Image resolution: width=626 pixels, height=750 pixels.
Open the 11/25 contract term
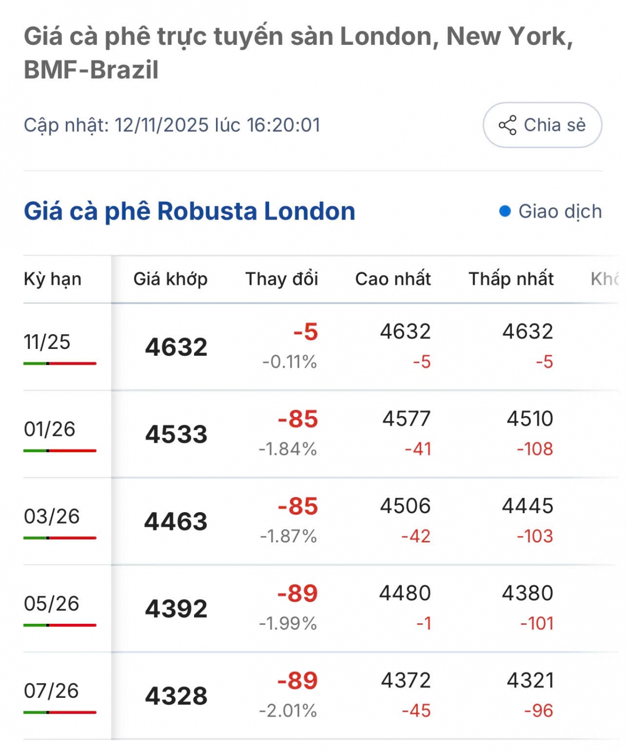click(x=47, y=342)
